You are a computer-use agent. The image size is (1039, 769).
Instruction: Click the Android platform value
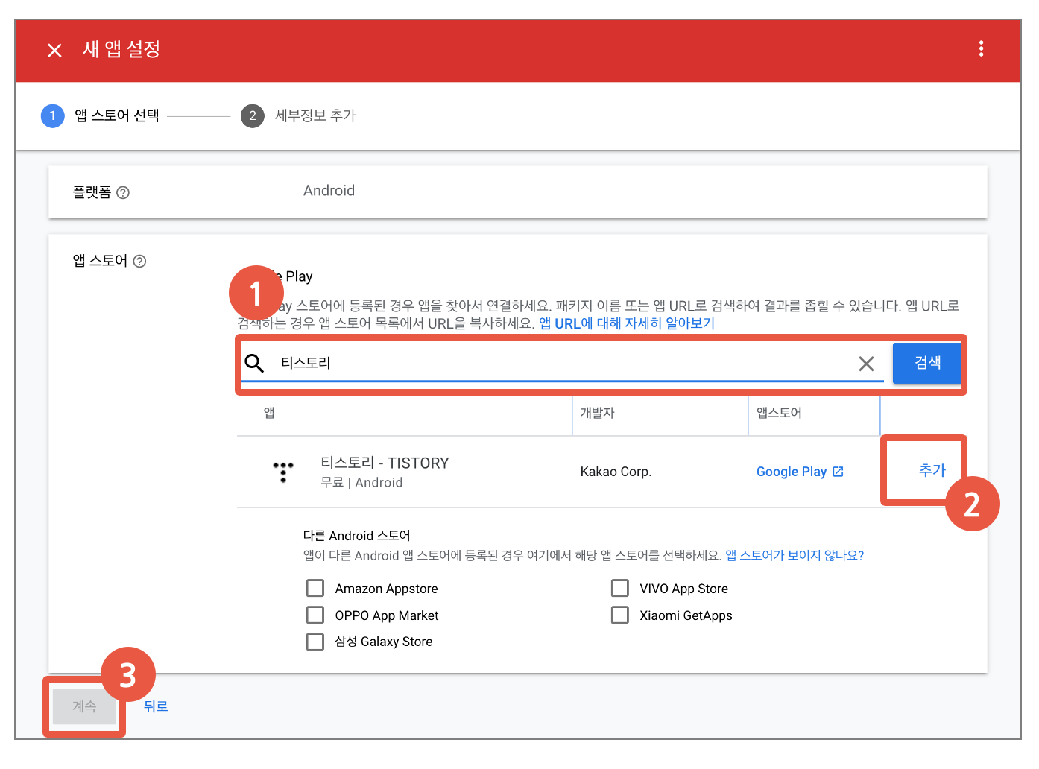(x=329, y=191)
